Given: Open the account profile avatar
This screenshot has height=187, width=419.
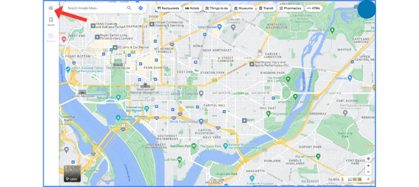Looking at the screenshot, I should pyautogui.click(x=366, y=9).
